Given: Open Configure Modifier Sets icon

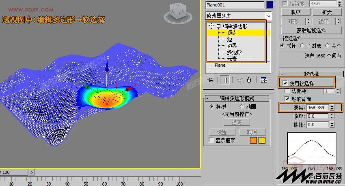Looking at the screenshot, I should pos(264,80).
